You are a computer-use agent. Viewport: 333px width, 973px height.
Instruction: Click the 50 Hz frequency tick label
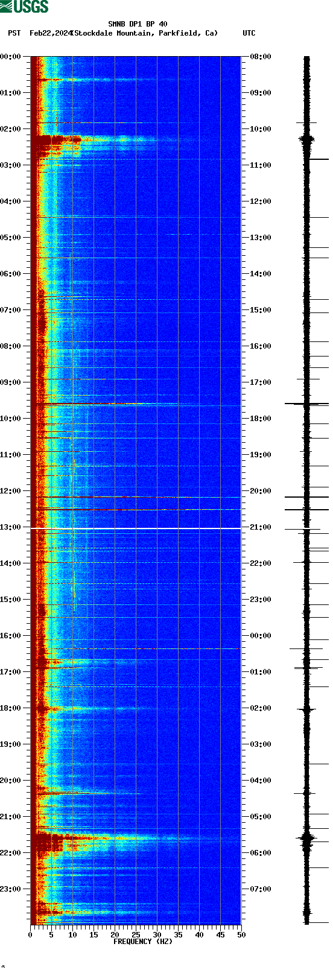coord(241,935)
